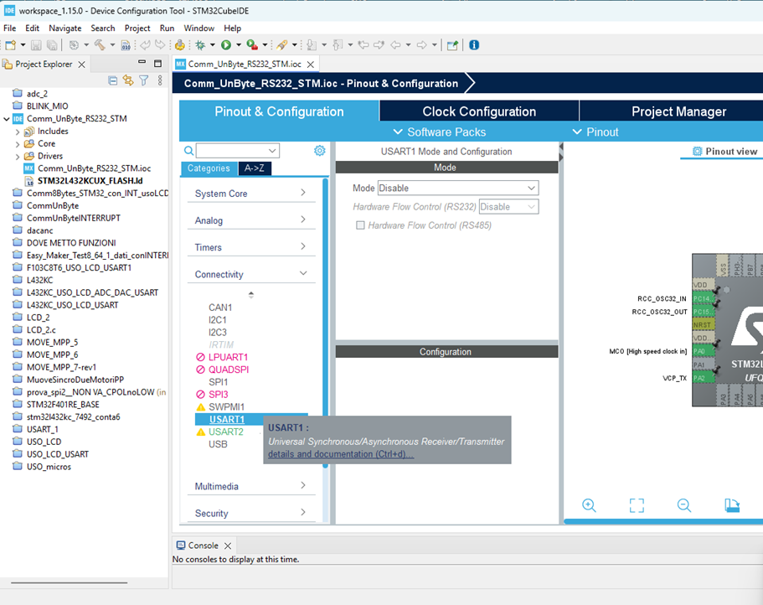763x605 pixels.
Task: Close the Project Explorer view
Action: 82,65
